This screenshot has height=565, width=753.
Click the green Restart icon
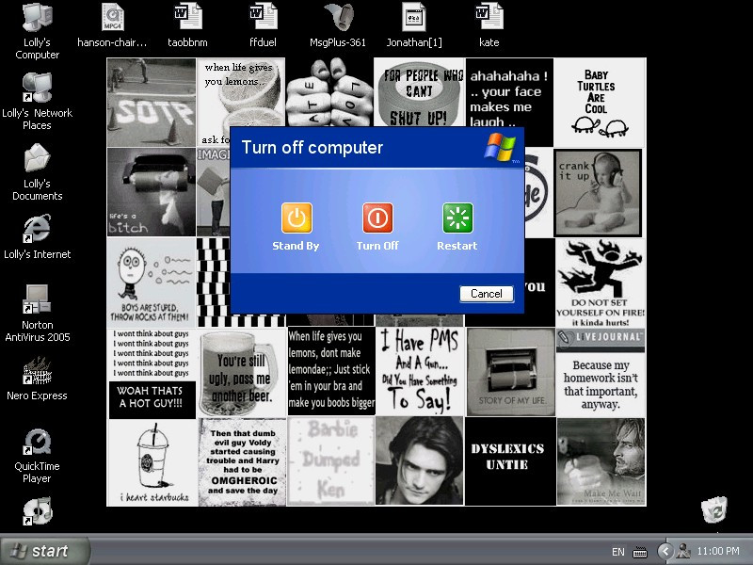(457, 218)
